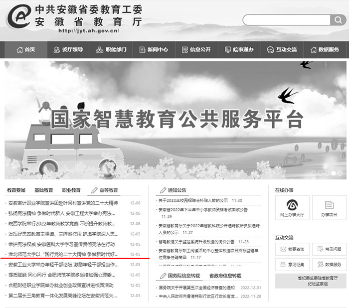Viewport: 349px width, 308px height.
Task: Open 省纪委监委驻省教育厅纪检监察组 link
Action: point(310,281)
